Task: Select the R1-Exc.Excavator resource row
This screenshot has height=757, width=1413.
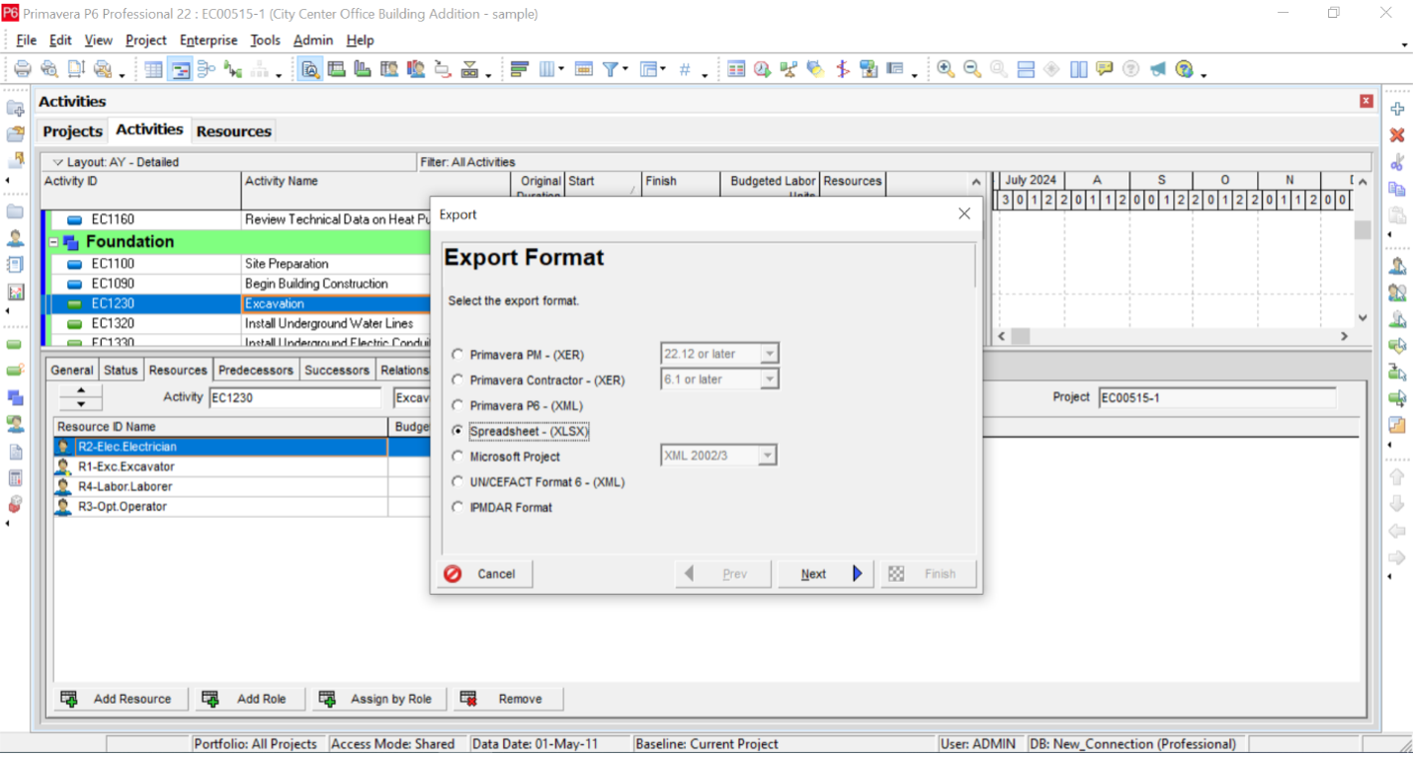Action: click(x=220, y=466)
